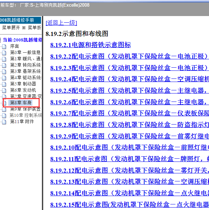
Task: Open link 8.19.2.2 配电示意图
Action: tap(130, 57)
